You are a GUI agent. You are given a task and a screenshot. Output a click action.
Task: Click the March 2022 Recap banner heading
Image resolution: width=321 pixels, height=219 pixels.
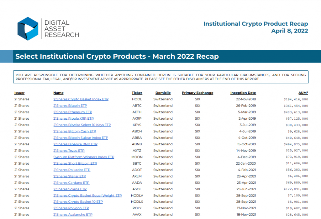[x=117, y=56]
